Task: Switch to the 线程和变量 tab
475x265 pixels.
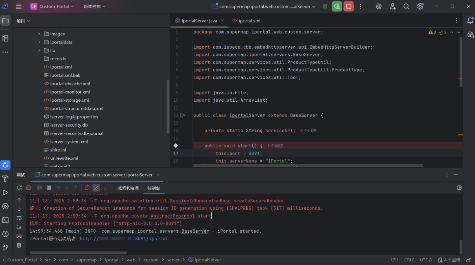Action: [x=128, y=188]
